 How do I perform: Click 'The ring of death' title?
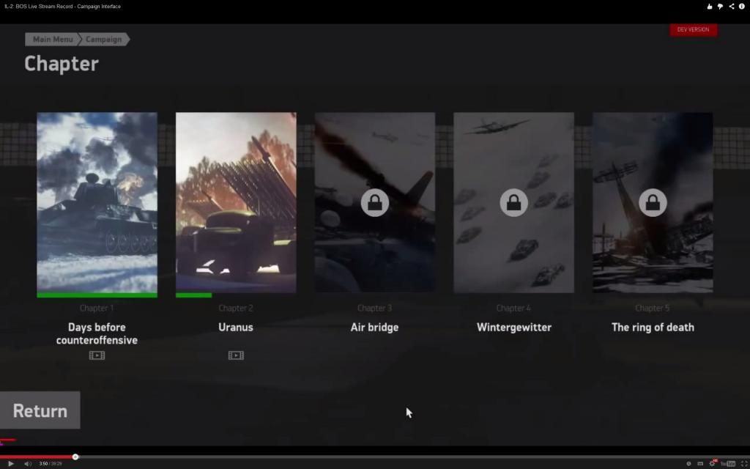[x=653, y=328]
